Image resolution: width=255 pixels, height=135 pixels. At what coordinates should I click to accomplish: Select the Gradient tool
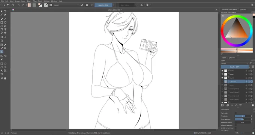point(2,45)
